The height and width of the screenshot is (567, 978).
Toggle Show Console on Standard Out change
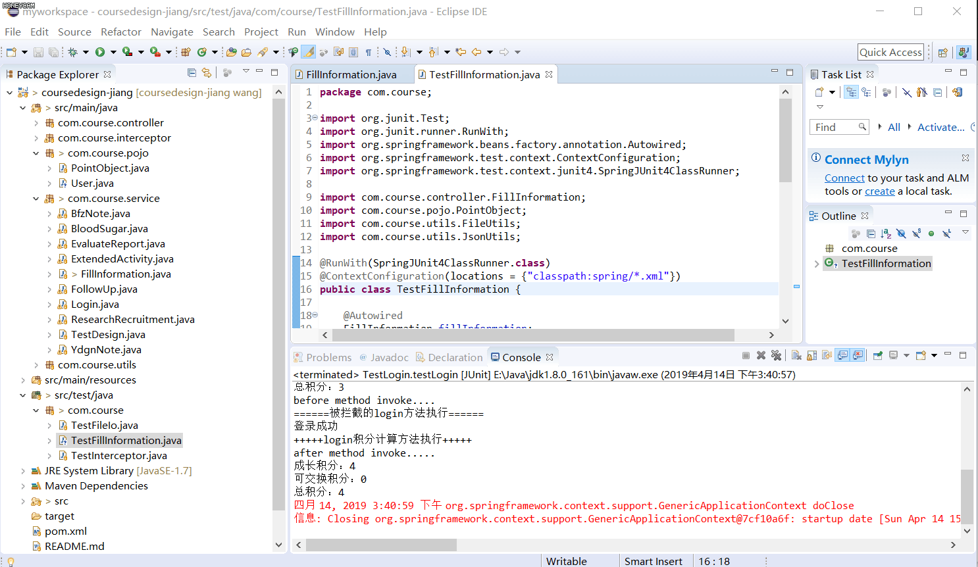(842, 355)
